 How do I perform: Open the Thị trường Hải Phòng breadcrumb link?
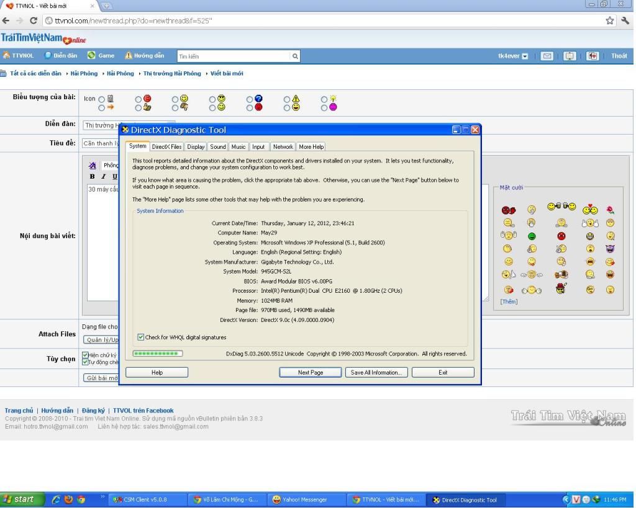pos(172,73)
